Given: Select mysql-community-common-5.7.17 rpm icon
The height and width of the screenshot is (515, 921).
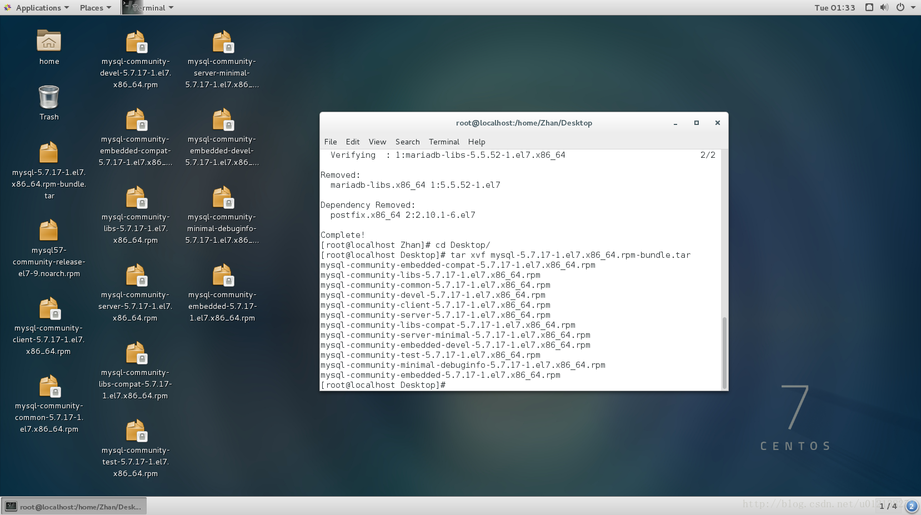Looking at the screenshot, I should click(49, 386).
